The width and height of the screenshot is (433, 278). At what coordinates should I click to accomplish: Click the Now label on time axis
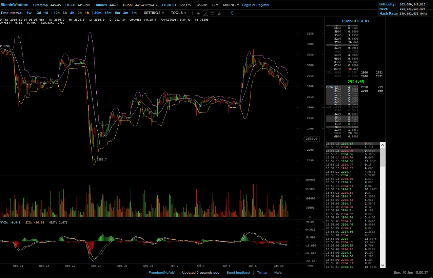click(310, 266)
